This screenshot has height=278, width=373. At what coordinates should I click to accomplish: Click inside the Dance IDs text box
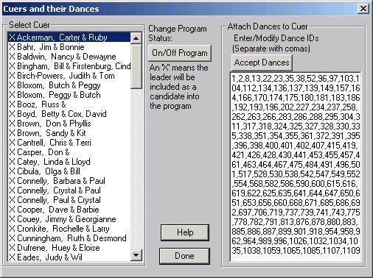click(296, 167)
